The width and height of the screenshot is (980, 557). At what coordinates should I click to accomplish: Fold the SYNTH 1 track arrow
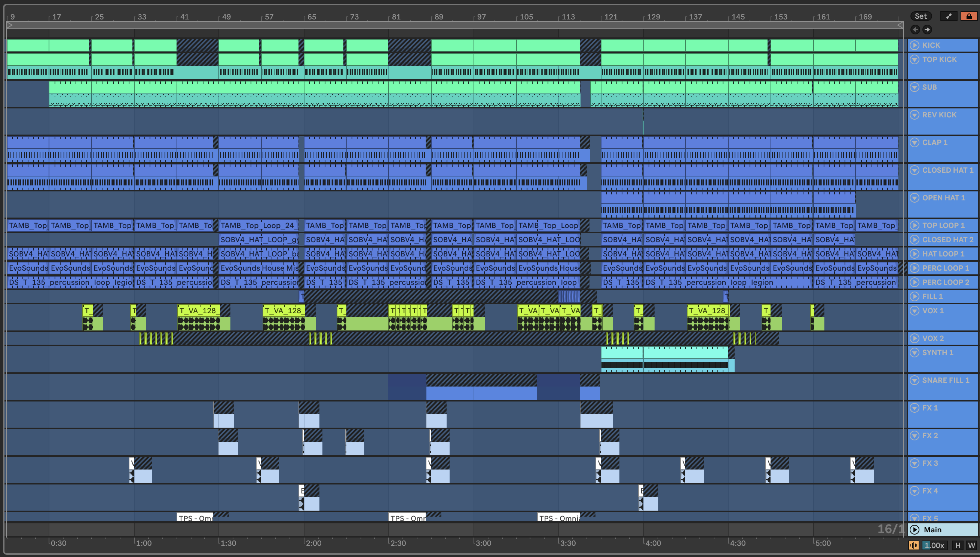[915, 353]
